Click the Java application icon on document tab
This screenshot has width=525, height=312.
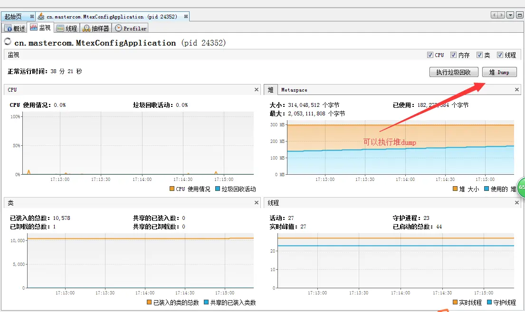pos(41,16)
